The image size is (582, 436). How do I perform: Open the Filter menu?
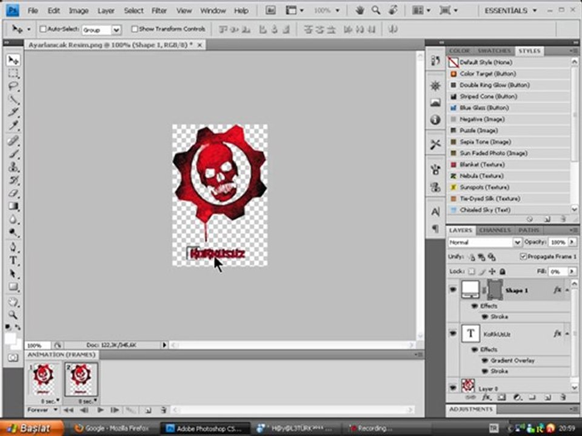point(159,11)
